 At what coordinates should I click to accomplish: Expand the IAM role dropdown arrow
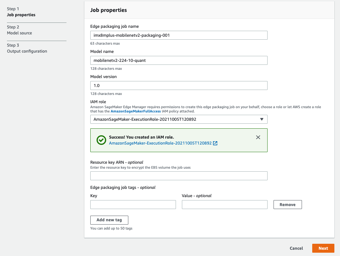coord(262,119)
